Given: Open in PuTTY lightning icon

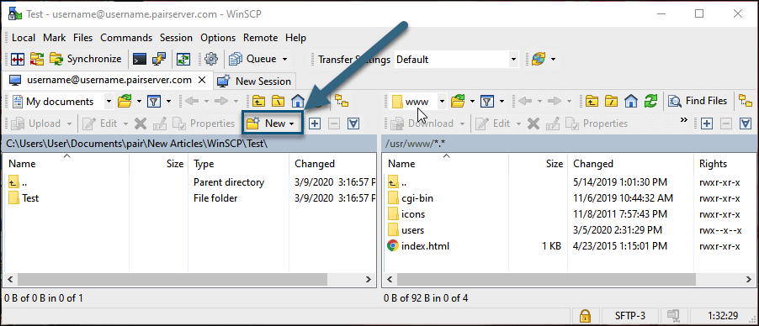Looking at the screenshot, I should coord(159,59).
